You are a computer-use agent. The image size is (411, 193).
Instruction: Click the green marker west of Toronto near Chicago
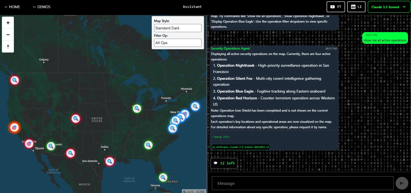pyautogui.click(x=137, y=109)
